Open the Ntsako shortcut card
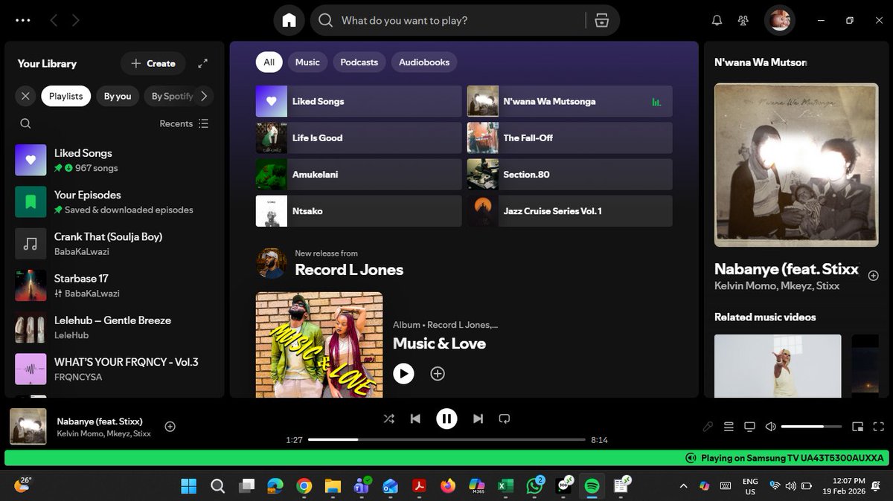The height and width of the screenshot is (501, 893). click(359, 211)
